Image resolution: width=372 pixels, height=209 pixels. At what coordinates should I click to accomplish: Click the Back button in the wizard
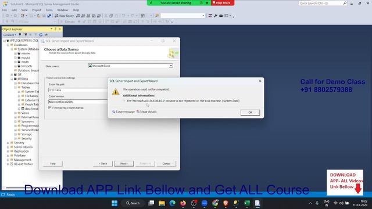(103, 164)
